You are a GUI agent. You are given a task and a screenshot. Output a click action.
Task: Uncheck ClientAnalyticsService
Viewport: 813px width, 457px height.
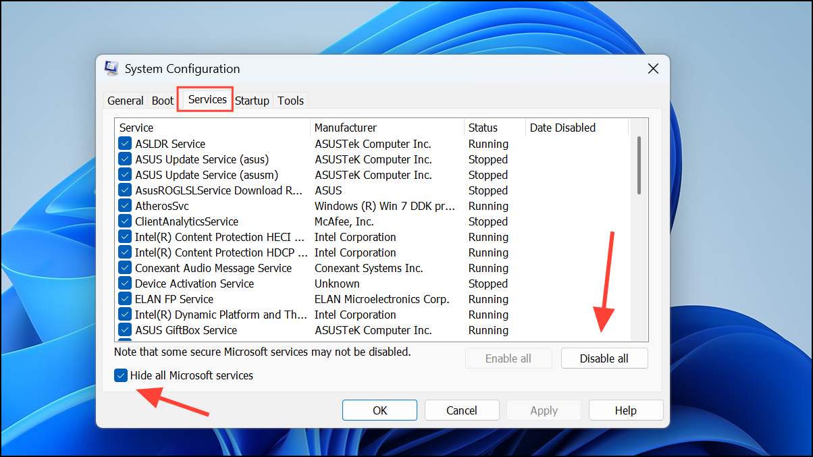[x=124, y=221]
